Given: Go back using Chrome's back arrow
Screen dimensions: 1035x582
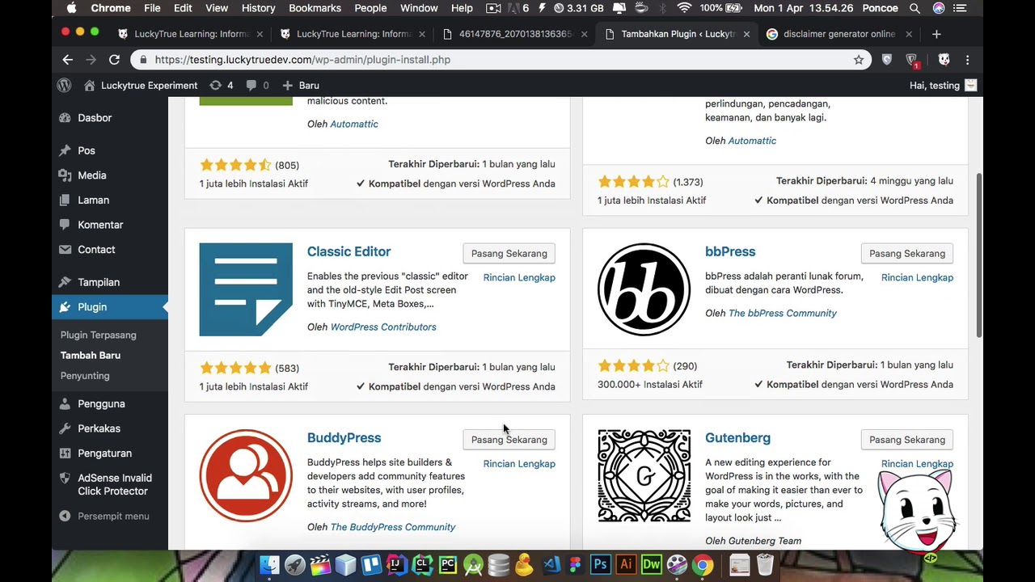Looking at the screenshot, I should 68,60.
